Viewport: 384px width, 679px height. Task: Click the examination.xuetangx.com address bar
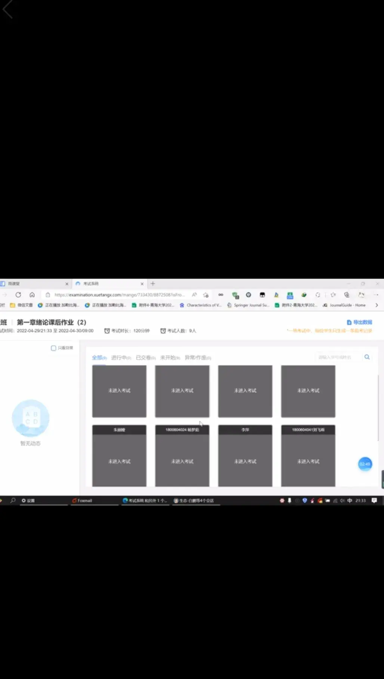[x=120, y=295]
